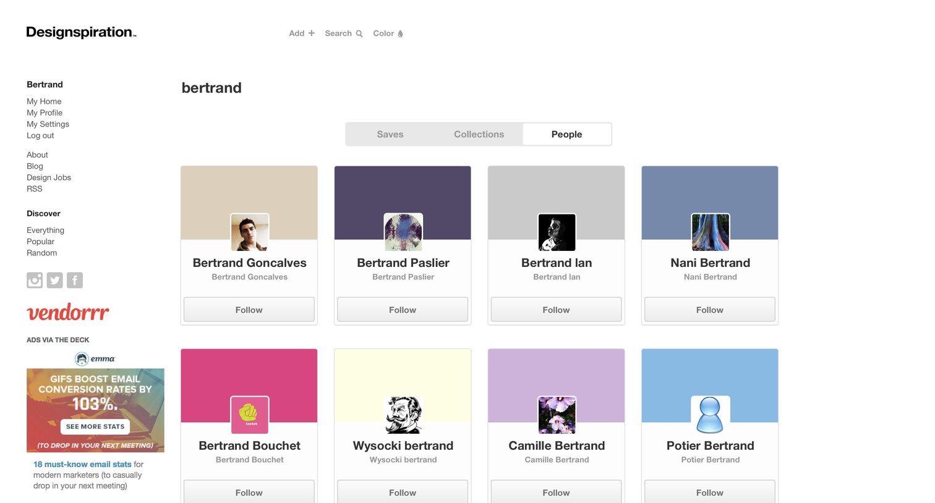Screen dimensions: 935x503
Task: Open Wysocki bertrand's mustache avatar
Action: 403,415
